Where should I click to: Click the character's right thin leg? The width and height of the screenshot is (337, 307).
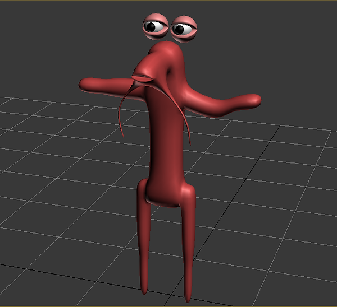pos(189,242)
